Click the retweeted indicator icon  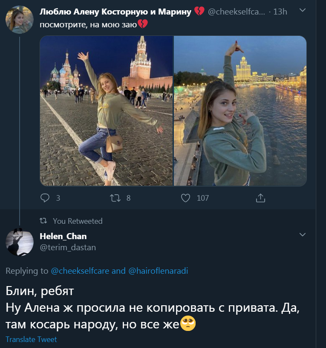[43, 221]
